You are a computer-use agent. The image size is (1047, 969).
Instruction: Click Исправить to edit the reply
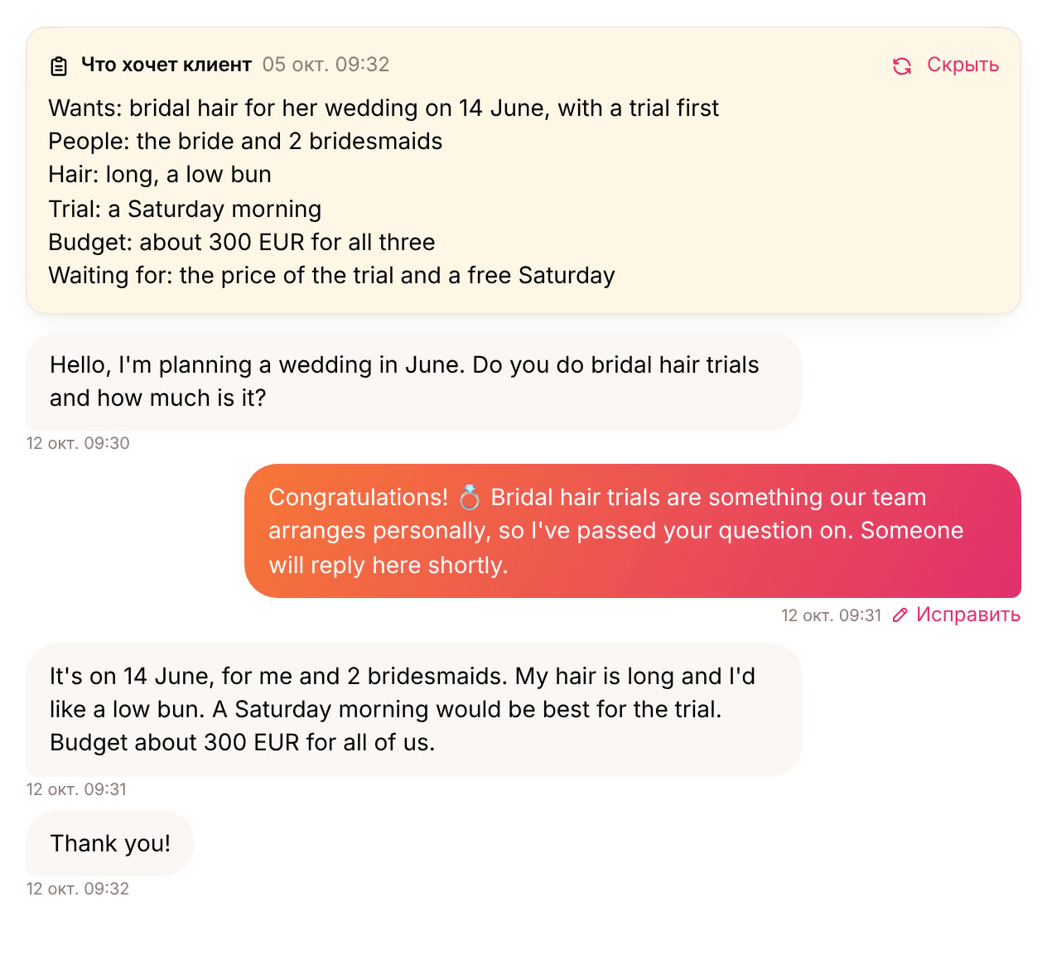pyautogui.click(x=967, y=615)
